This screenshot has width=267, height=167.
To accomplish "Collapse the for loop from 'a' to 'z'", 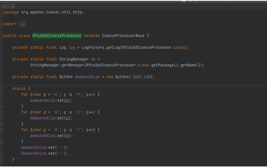I will pos(2,112).
